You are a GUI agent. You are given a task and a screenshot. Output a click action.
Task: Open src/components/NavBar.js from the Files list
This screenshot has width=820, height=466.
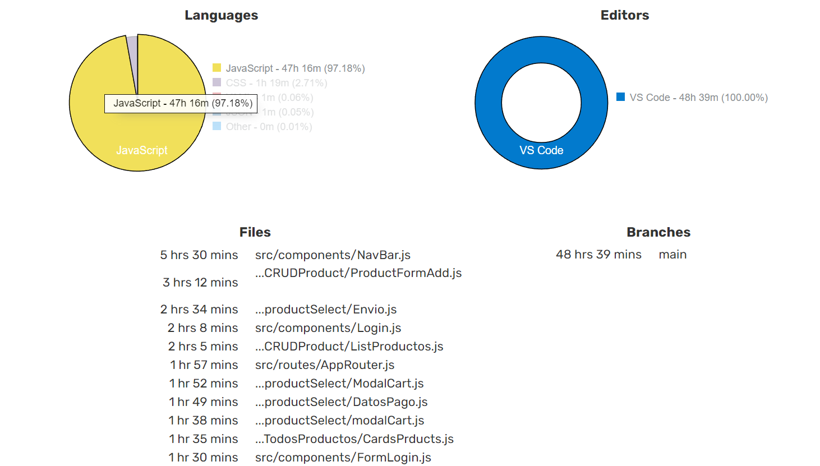click(x=332, y=255)
